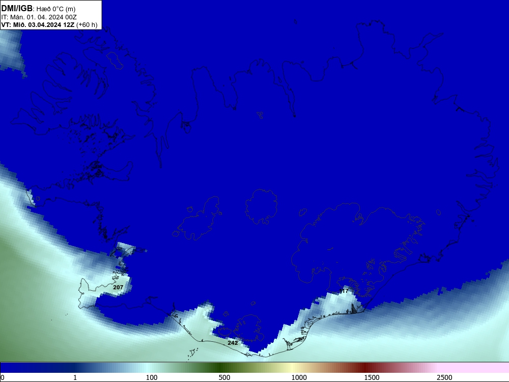Viewport: 509px width, 382px height.
Task: Click the 0 label on the color scale
Action: (3, 377)
